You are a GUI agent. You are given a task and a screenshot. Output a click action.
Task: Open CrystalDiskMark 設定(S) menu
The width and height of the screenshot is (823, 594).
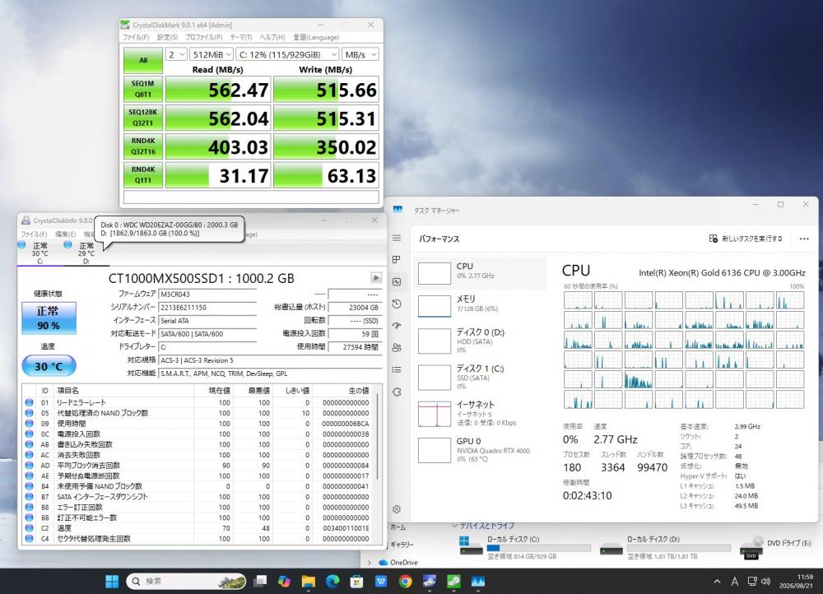point(167,37)
